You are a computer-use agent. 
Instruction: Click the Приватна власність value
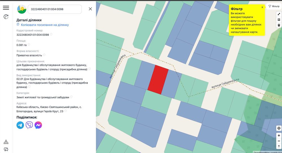coord(29,55)
